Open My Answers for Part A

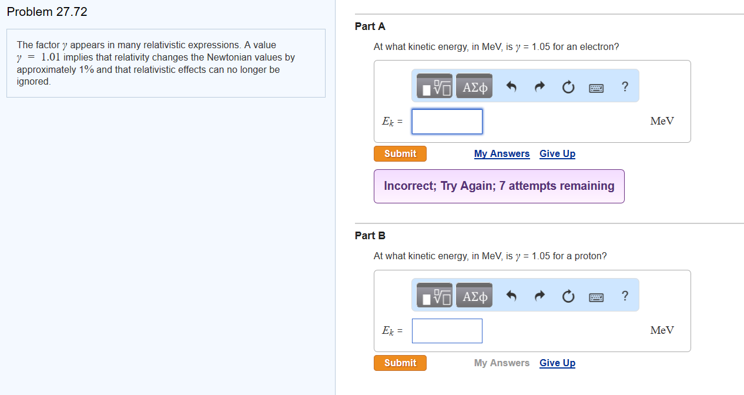[x=501, y=153]
